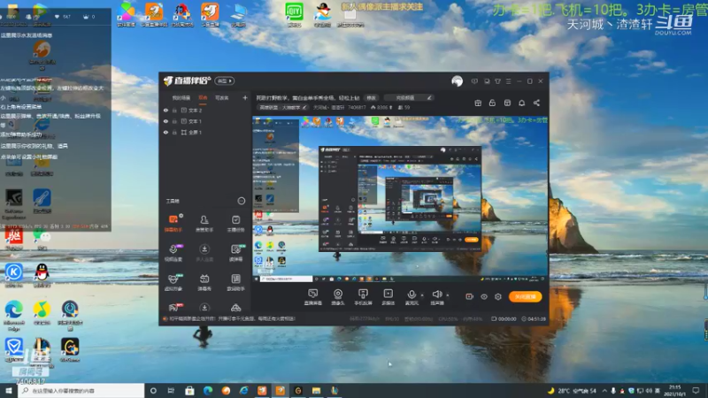Add a multimedia source

coord(389,297)
